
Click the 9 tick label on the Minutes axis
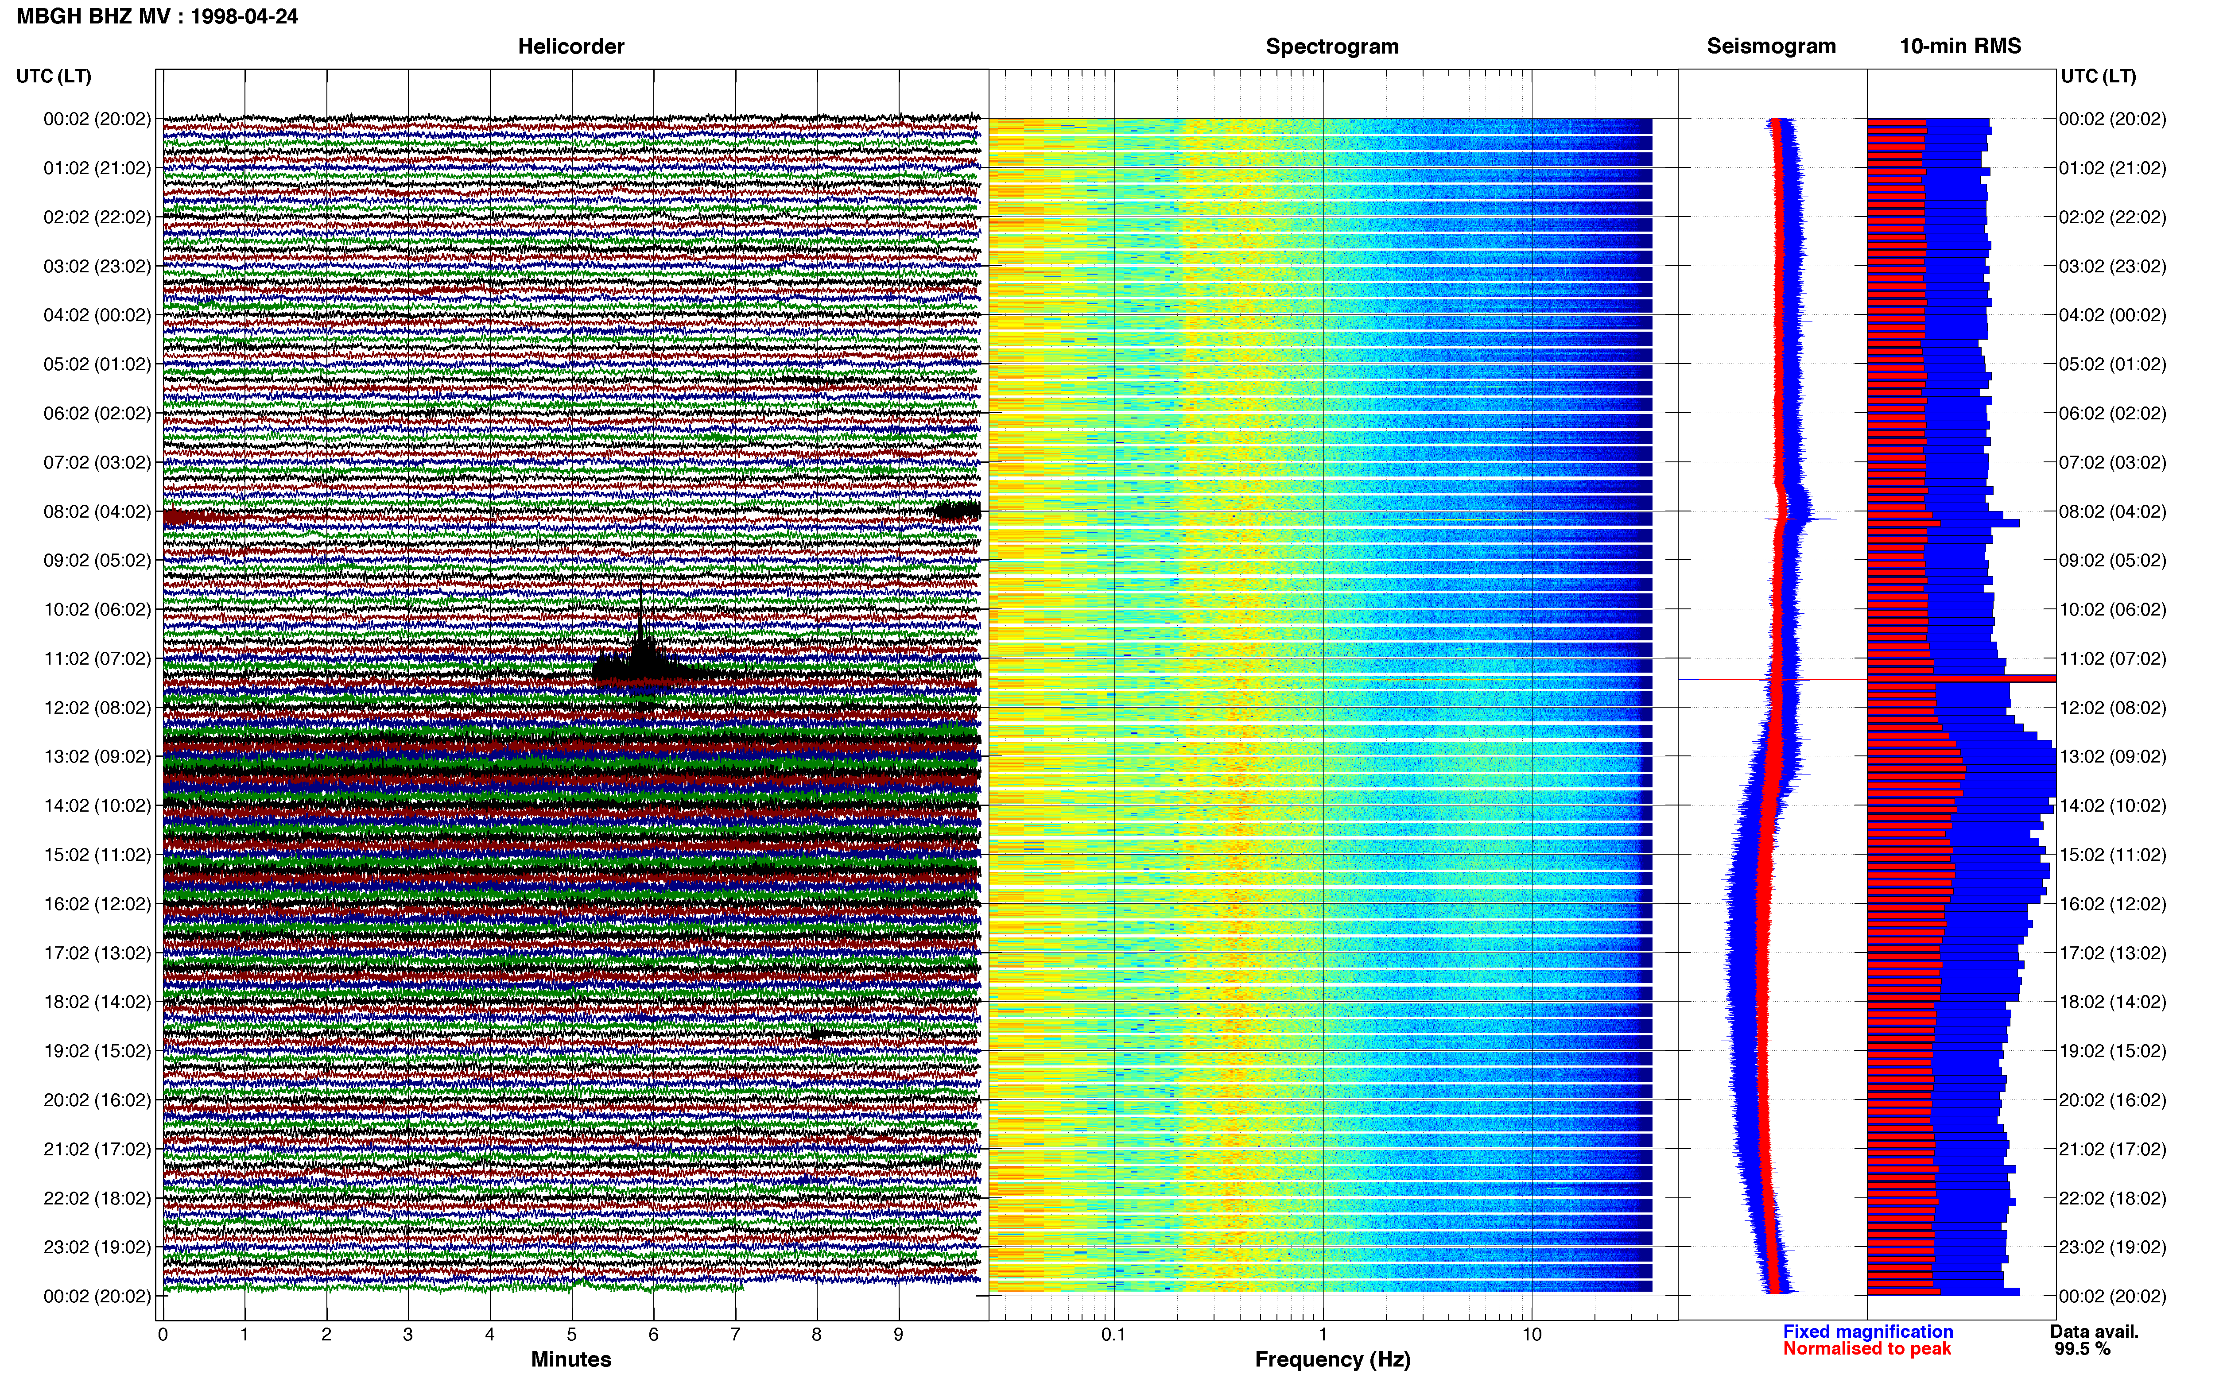(x=898, y=1334)
